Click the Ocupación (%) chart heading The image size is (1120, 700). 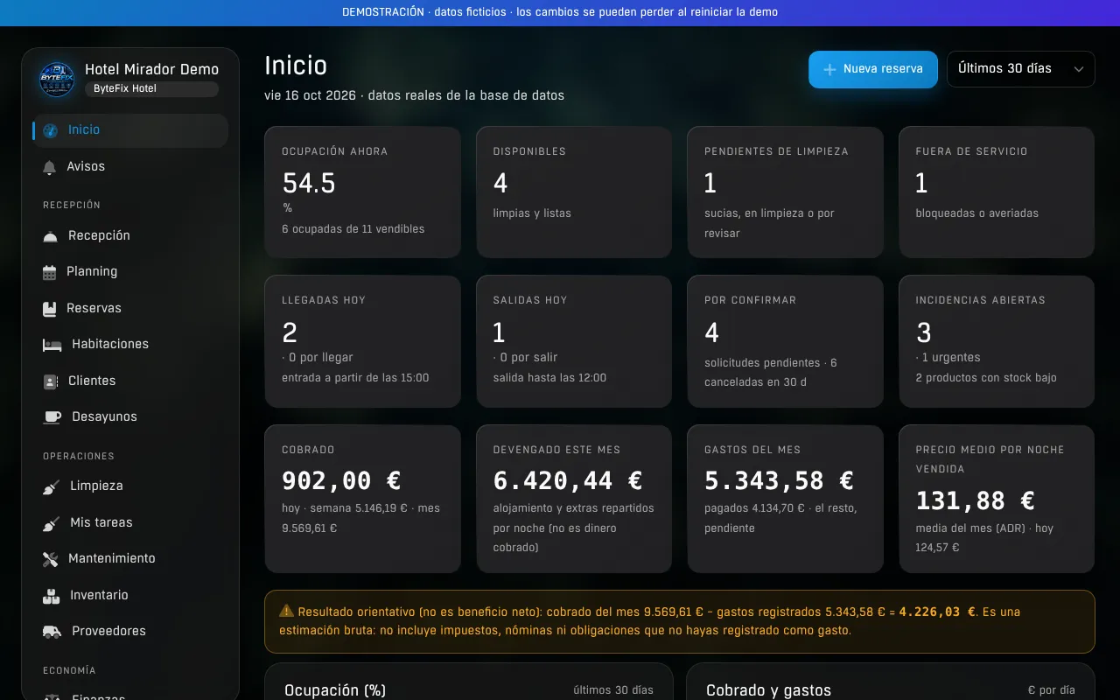[335, 690]
